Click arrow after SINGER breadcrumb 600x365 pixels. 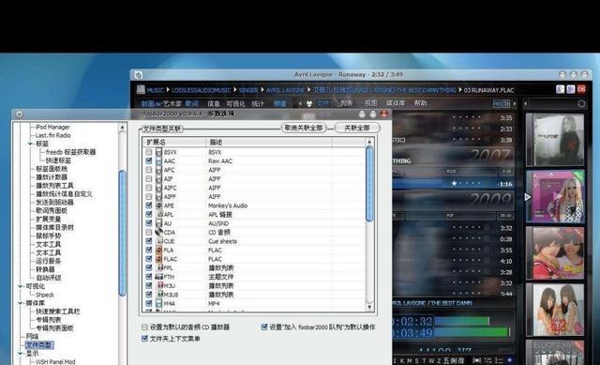262,90
